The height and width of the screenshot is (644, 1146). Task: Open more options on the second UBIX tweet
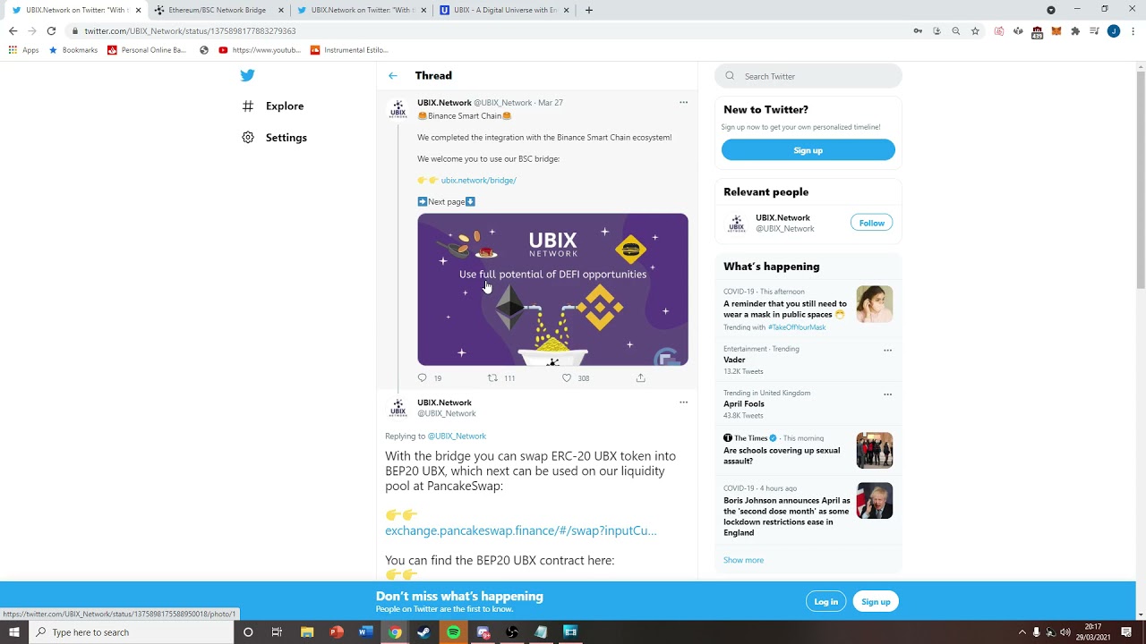point(683,402)
